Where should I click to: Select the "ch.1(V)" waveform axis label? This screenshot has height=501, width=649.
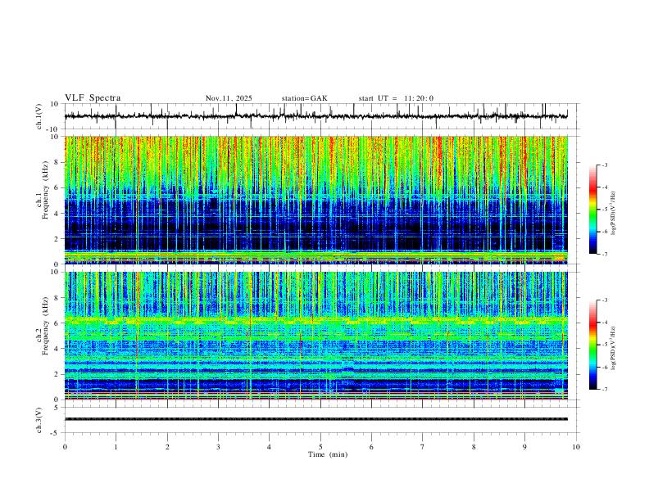[39, 116]
